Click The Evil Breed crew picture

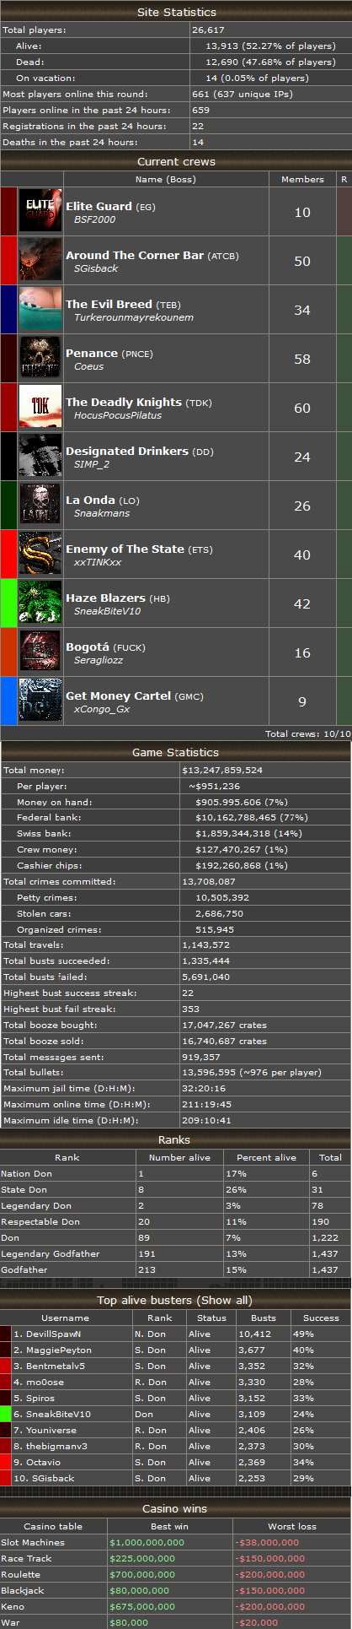click(40, 310)
